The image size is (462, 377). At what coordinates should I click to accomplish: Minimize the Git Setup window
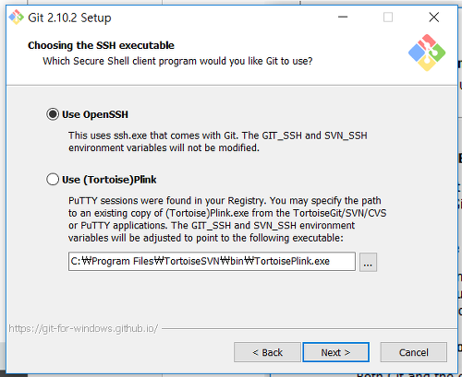click(x=343, y=18)
